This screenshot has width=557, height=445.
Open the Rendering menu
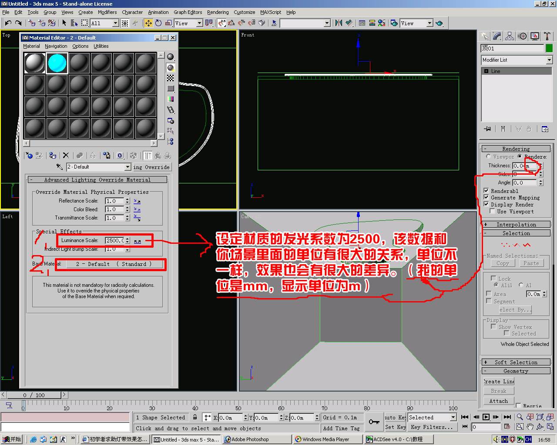(x=218, y=12)
